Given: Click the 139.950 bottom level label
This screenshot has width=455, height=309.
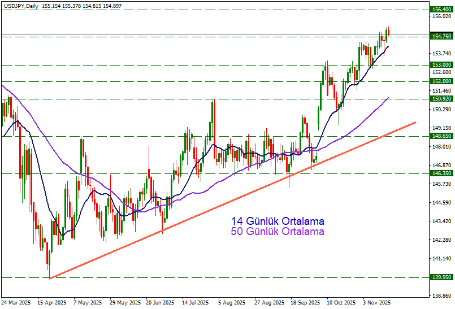Looking at the screenshot, I should [x=441, y=277].
